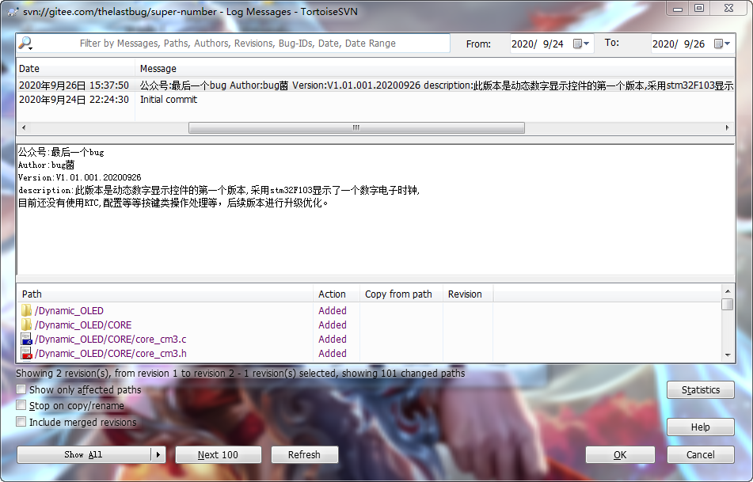Sort log by Date column header
This screenshot has width=753, height=482.
(75, 69)
